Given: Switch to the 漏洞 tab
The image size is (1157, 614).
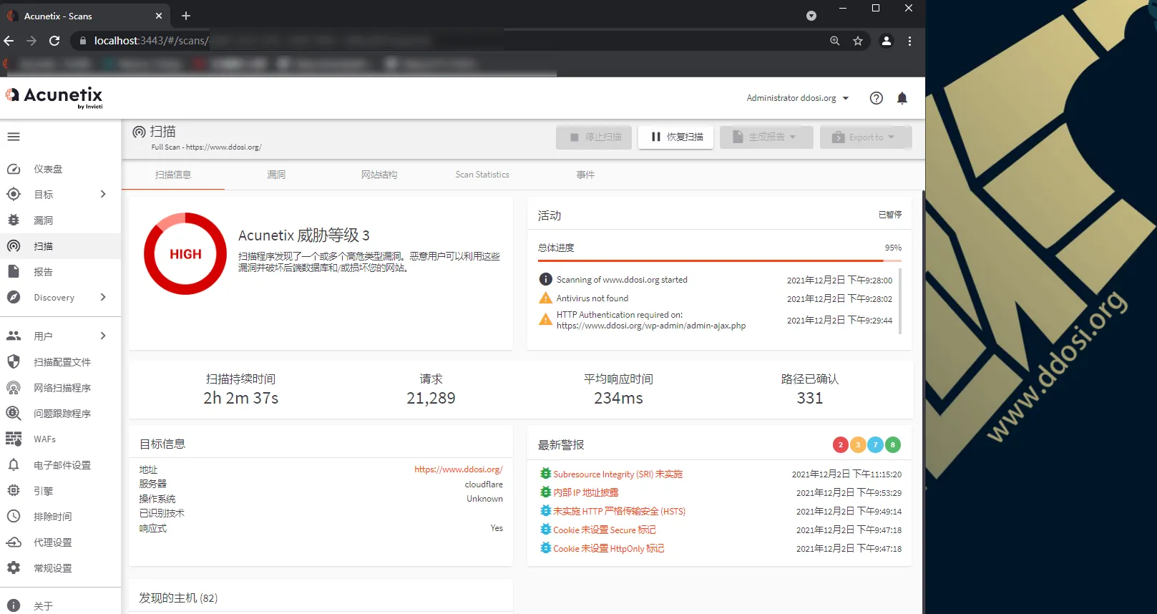Looking at the screenshot, I should tap(276, 175).
